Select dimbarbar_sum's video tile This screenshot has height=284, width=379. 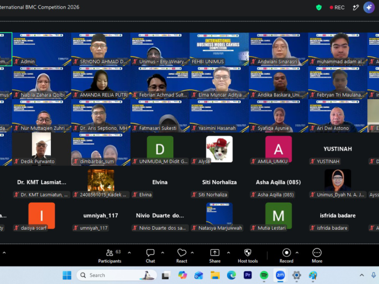(x=101, y=149)
